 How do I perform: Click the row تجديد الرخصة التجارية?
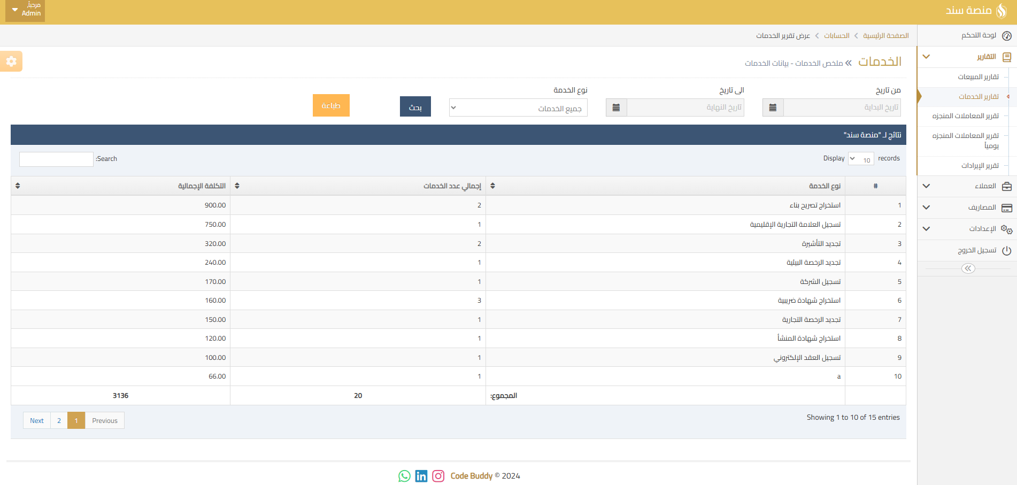click(x=458, y=320)
